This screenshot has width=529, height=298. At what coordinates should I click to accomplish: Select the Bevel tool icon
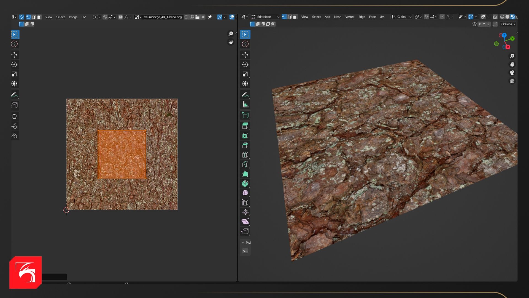pos(245,145)
